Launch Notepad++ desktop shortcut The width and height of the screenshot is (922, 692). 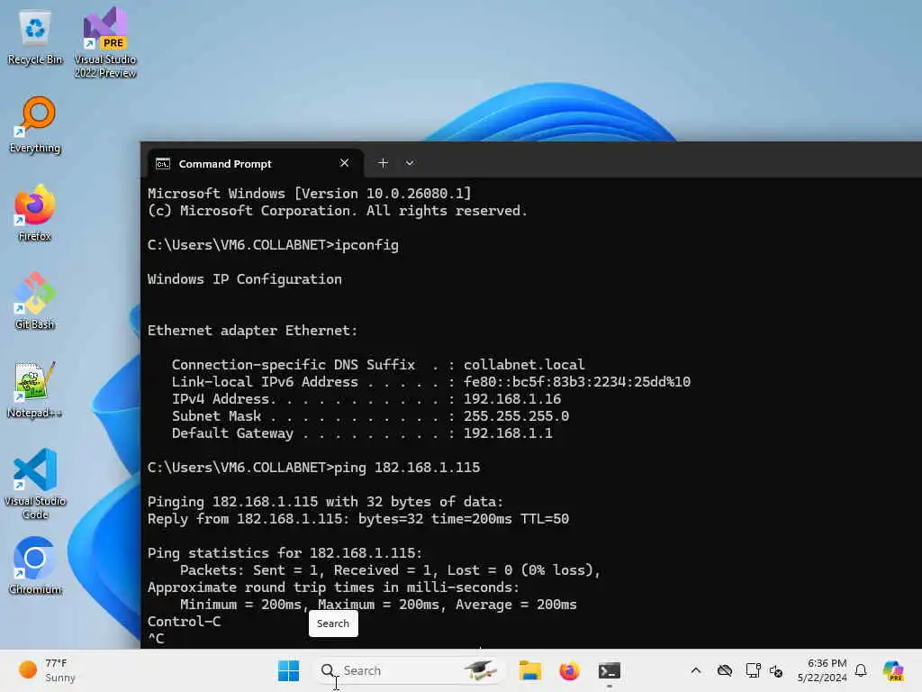[35, 390]
